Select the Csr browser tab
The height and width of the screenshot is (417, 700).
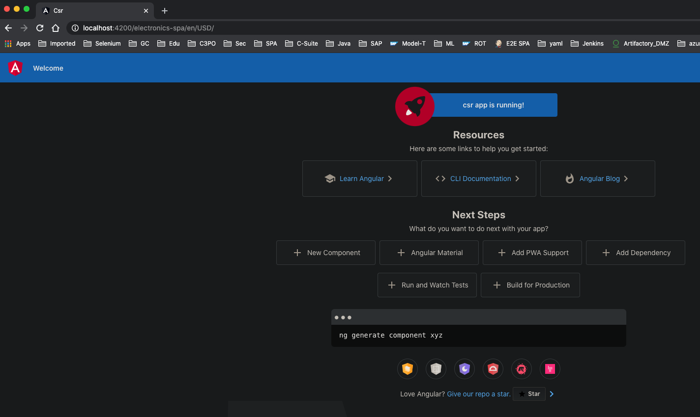point(95,11)
